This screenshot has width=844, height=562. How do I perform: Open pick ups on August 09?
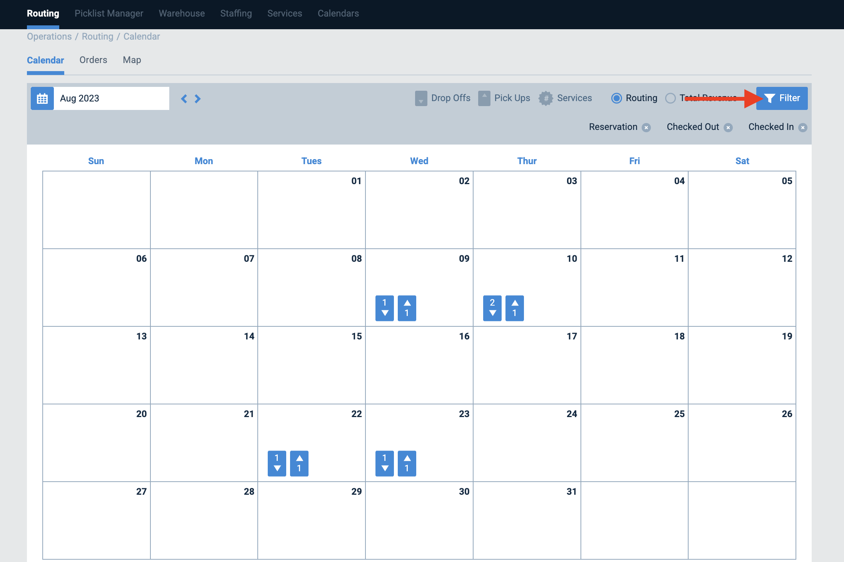coord(407,308)
